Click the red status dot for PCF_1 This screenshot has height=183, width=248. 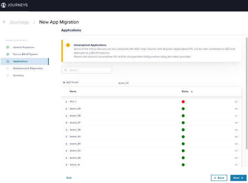tap(183, 102)
